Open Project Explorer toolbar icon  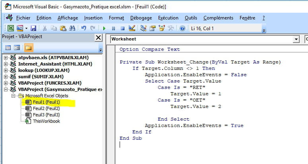(143, 28)
